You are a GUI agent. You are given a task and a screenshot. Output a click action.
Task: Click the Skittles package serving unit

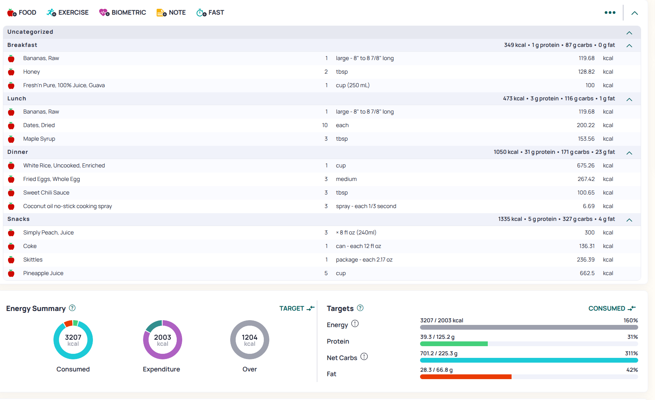coord(364,260)
